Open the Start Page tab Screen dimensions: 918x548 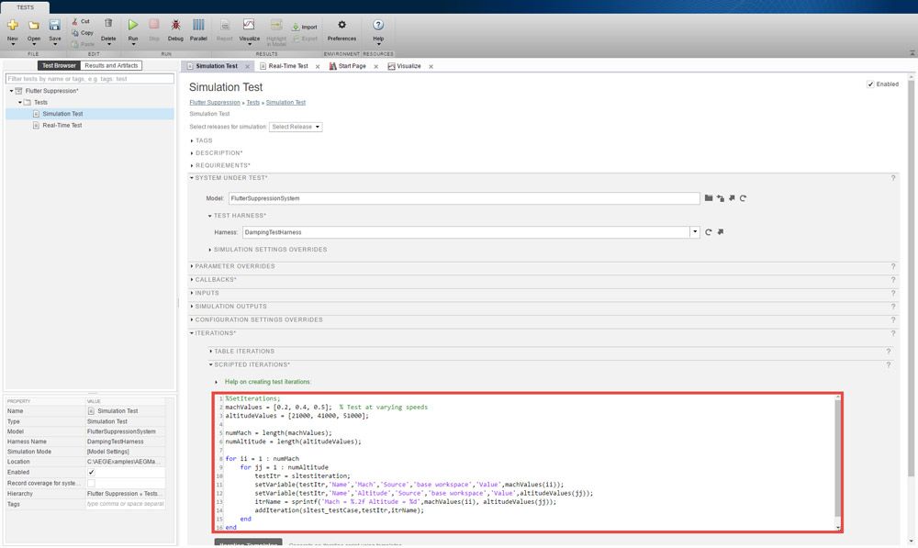click(x=352, y=65)
